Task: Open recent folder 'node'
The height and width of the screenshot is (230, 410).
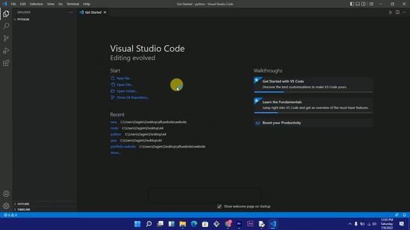Action: tap(115, 128)
